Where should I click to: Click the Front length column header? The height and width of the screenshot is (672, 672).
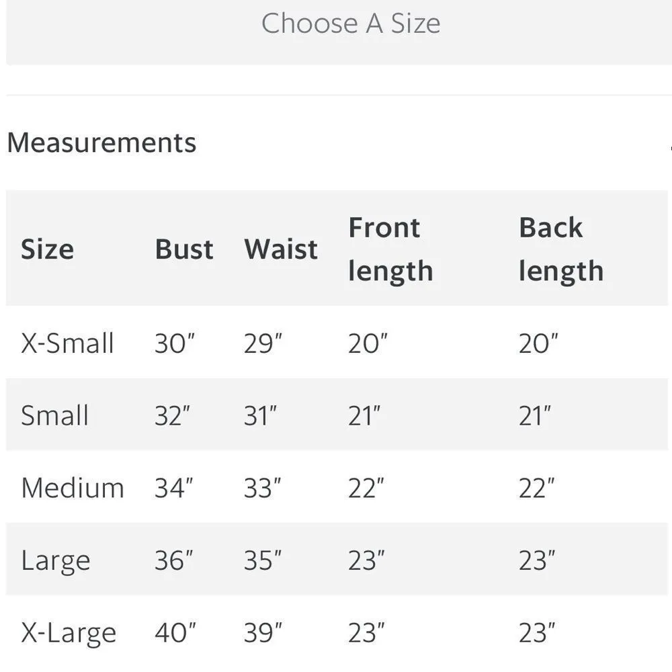(x=390, y=249)
